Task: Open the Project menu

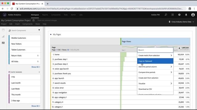Action: pyautogui.click(x=4, y=24)
